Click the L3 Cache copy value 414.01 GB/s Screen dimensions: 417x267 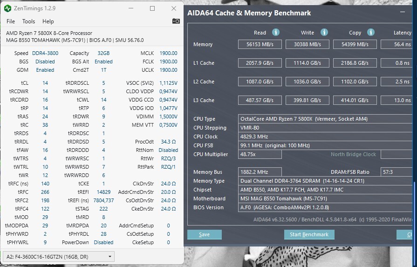pyautogui.click(x=355, y=100)
